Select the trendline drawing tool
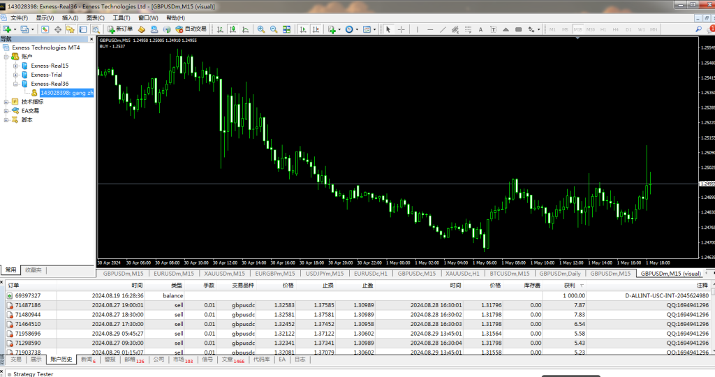Image resolution: width=715 pixels, height=377 pixels. point(443,29)
